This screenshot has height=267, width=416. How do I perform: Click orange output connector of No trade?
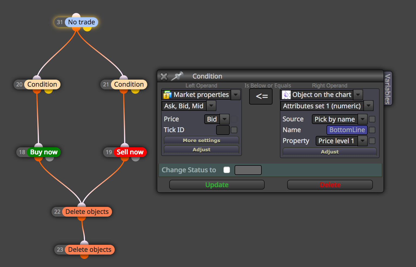[x=76, y=29]
